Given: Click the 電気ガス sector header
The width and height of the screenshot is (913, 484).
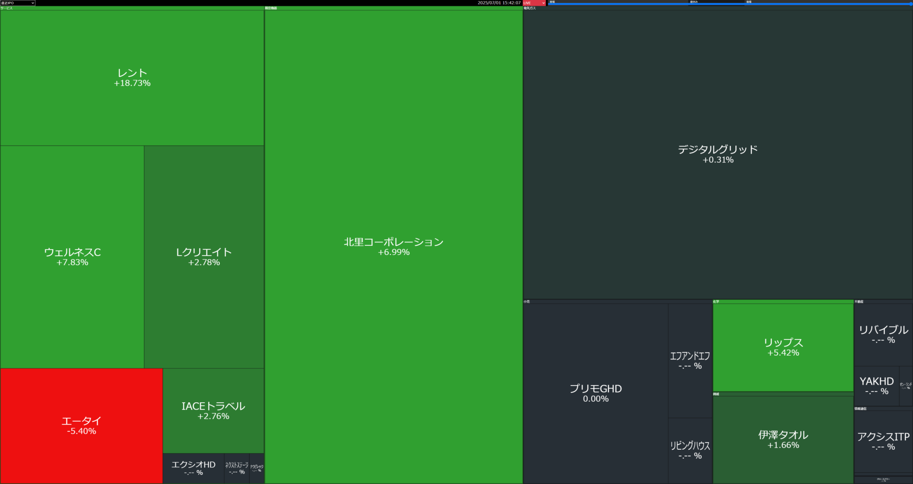Looking at the screenshot, I should click(x=718, y=8).
